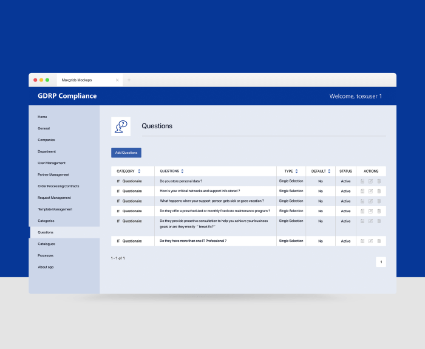425x349 pixels.
Task: Open User Management in sidebar
Action: pos(52,163)
